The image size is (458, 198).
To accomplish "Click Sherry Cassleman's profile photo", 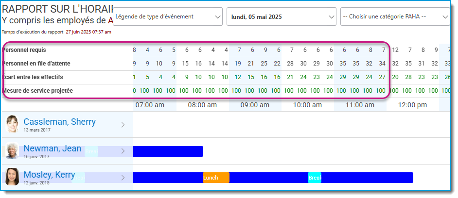I will (12, 124).
